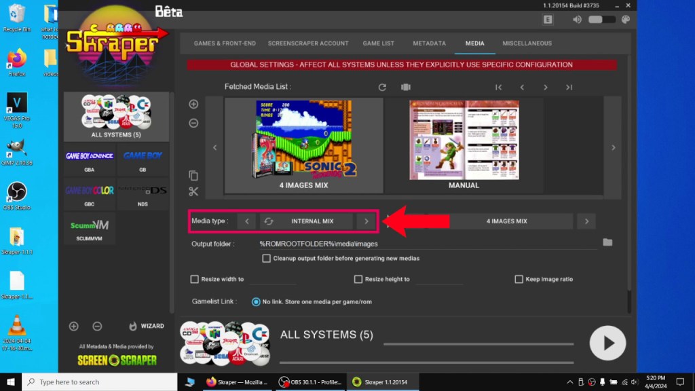
Task: Select the MANUAL media thumbnail
Action: [x=464, y=143]
